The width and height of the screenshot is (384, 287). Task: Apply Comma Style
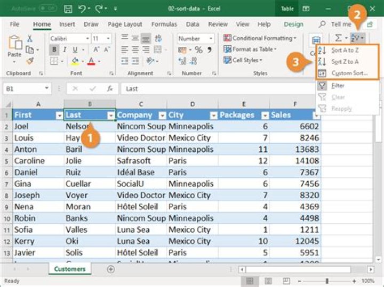[210, 50]
